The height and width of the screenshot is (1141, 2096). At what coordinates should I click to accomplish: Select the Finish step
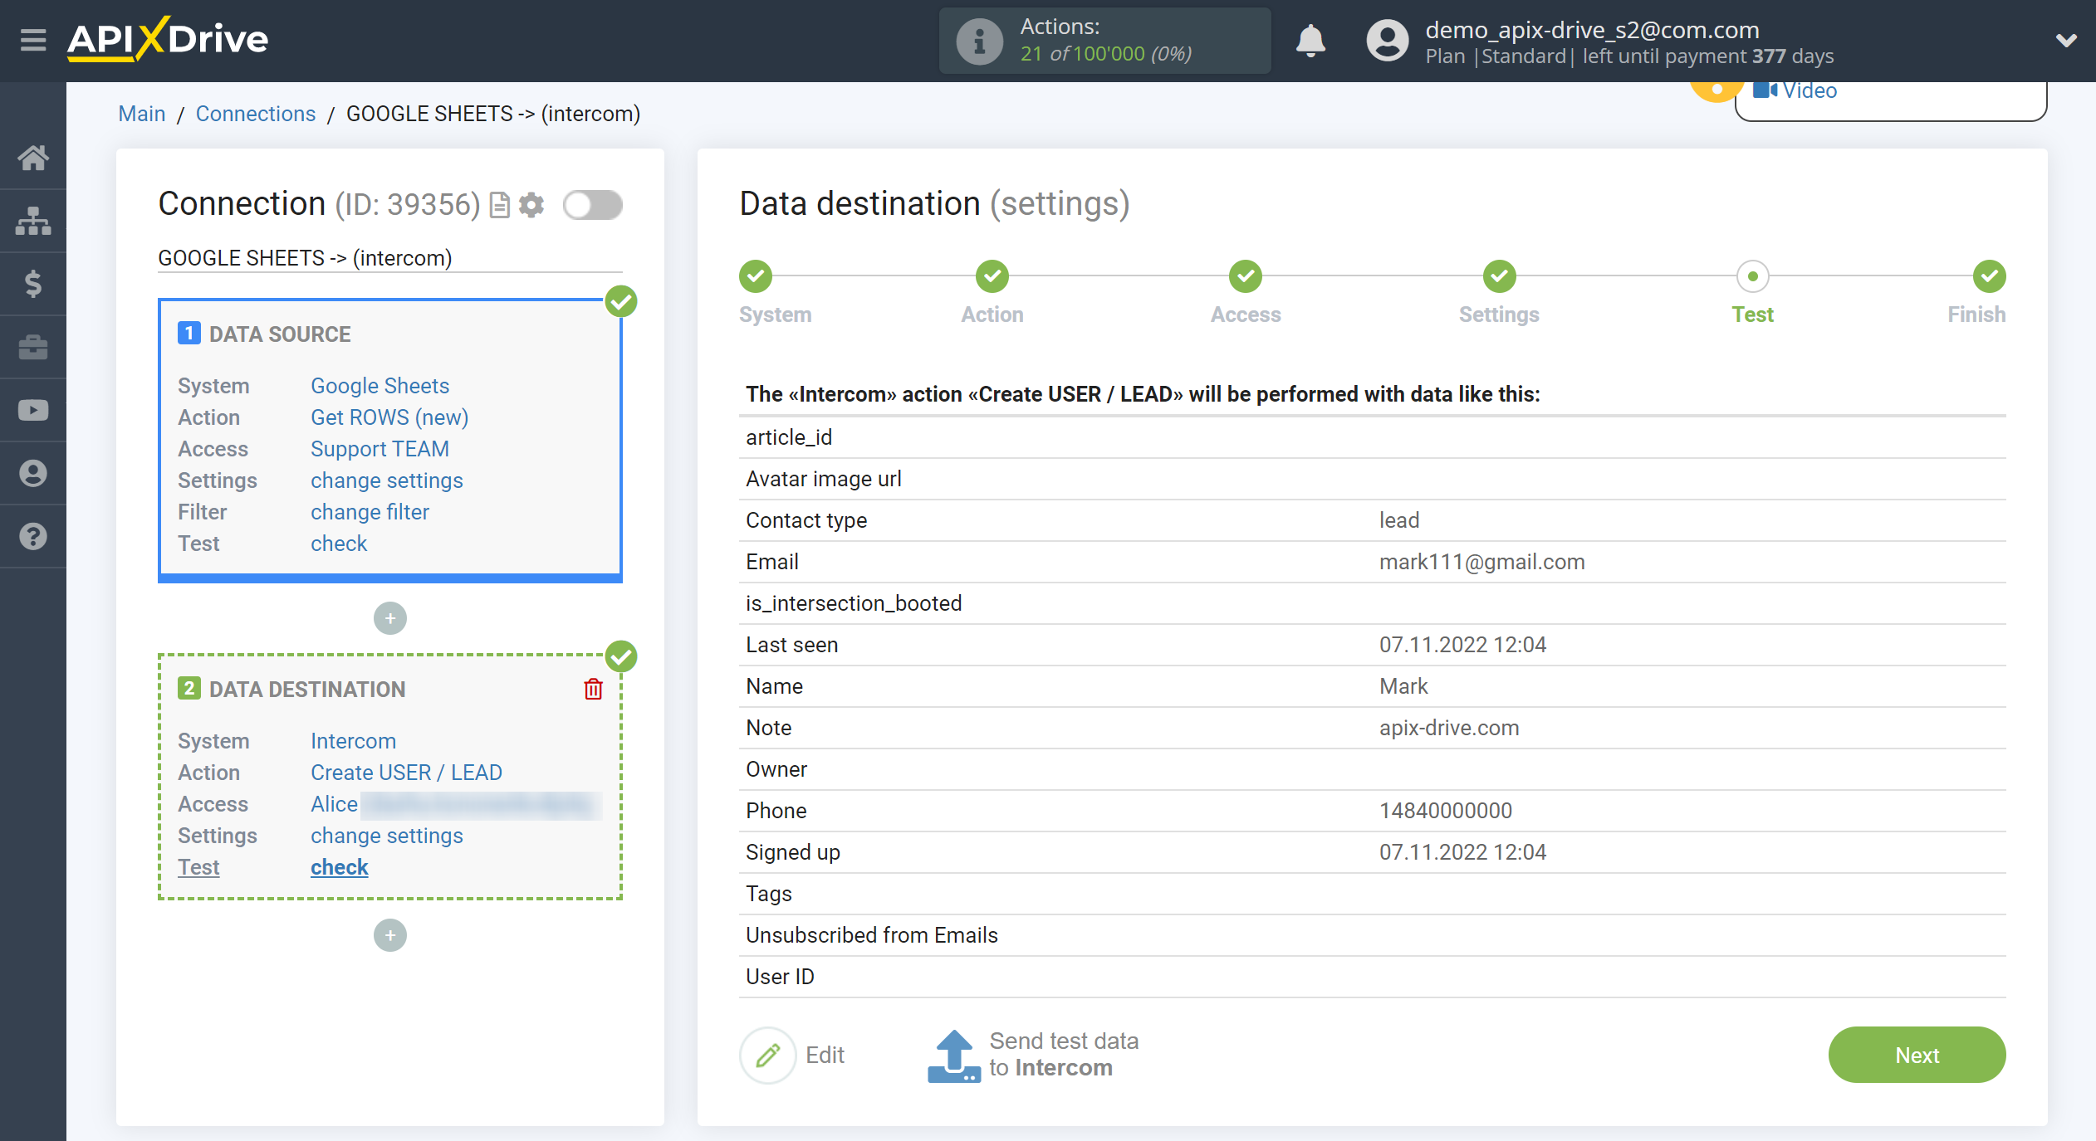click(x=1989, y=276)
